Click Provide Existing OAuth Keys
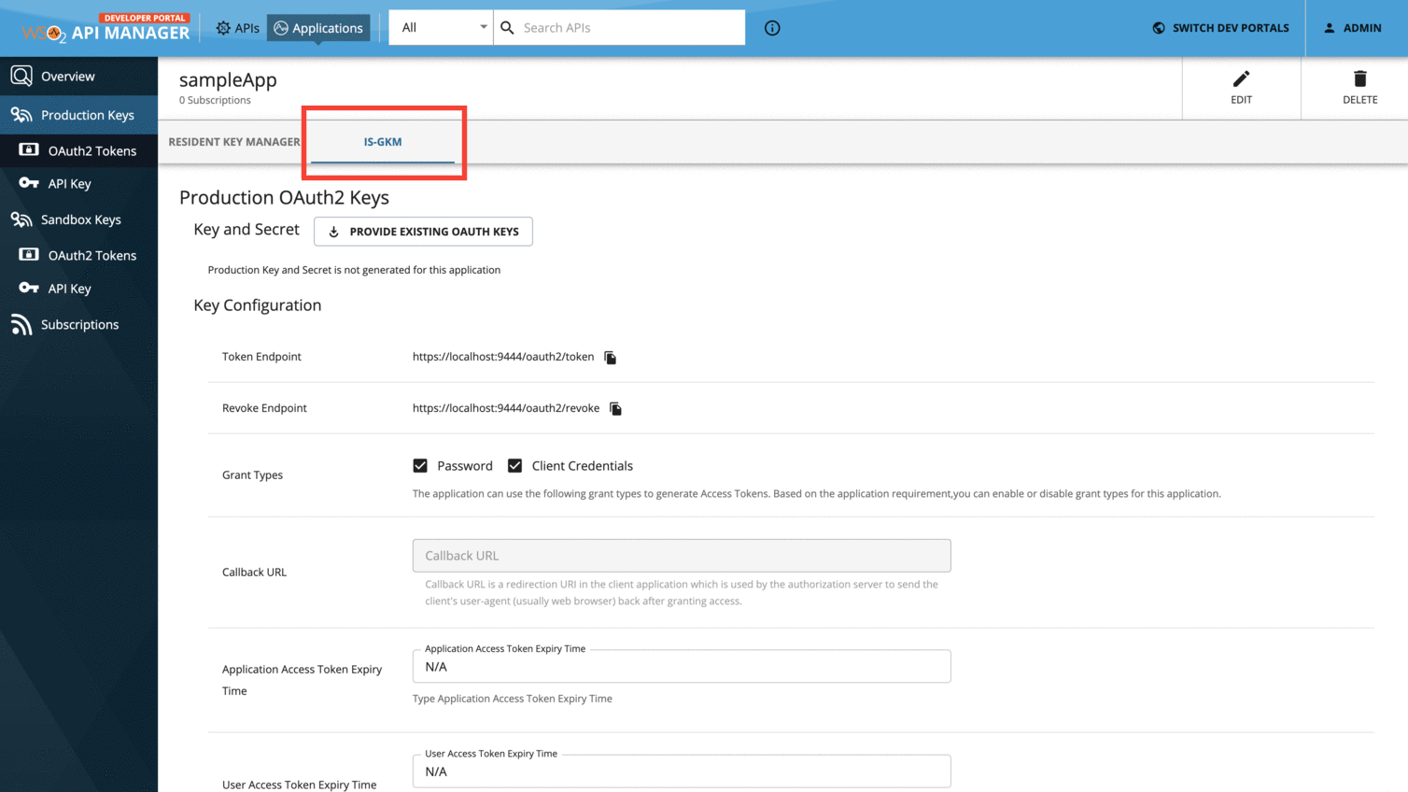Viewport: 1408px width, 792px height. (423, 231)
